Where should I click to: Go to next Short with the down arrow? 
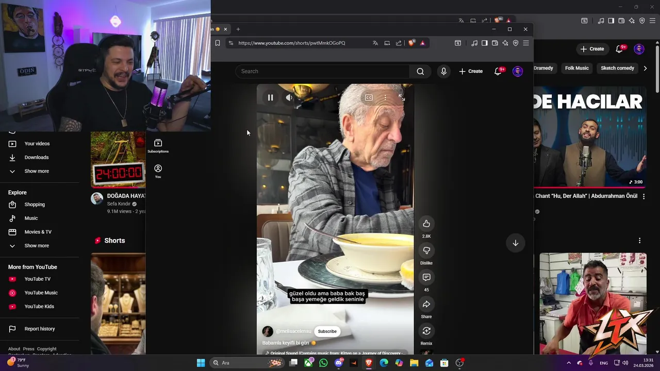tap(515, 243)
